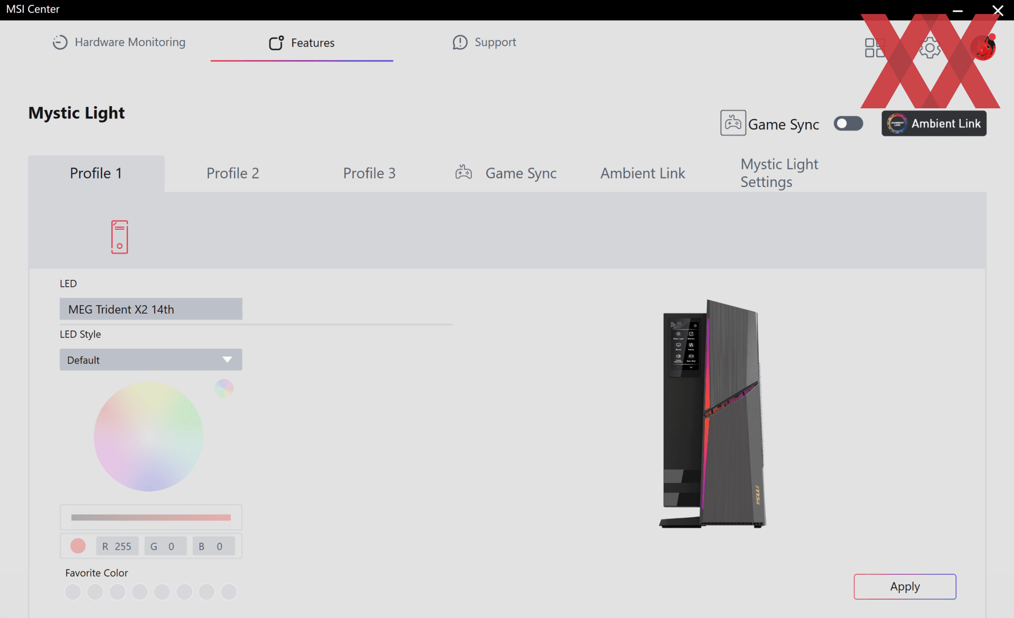The image size is (1014, 618).
Task: Click the B value field
Action: coord(213,546)
